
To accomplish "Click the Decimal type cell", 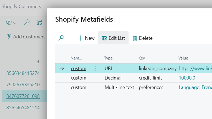I will tap(113, 78).
